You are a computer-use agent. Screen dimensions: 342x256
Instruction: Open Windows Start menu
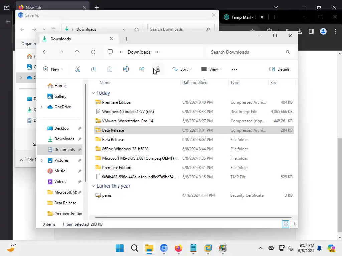[120, 248]
